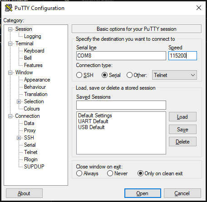
Task: Go to the Colours settings panel
Action: tap(32, 109)
